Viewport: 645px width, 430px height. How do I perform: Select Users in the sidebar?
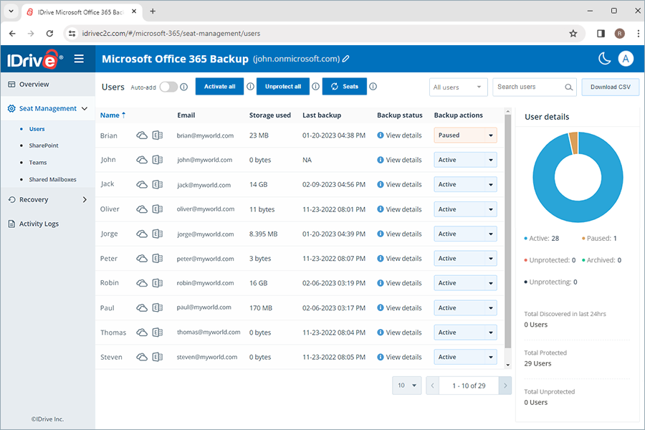(37, 129)
